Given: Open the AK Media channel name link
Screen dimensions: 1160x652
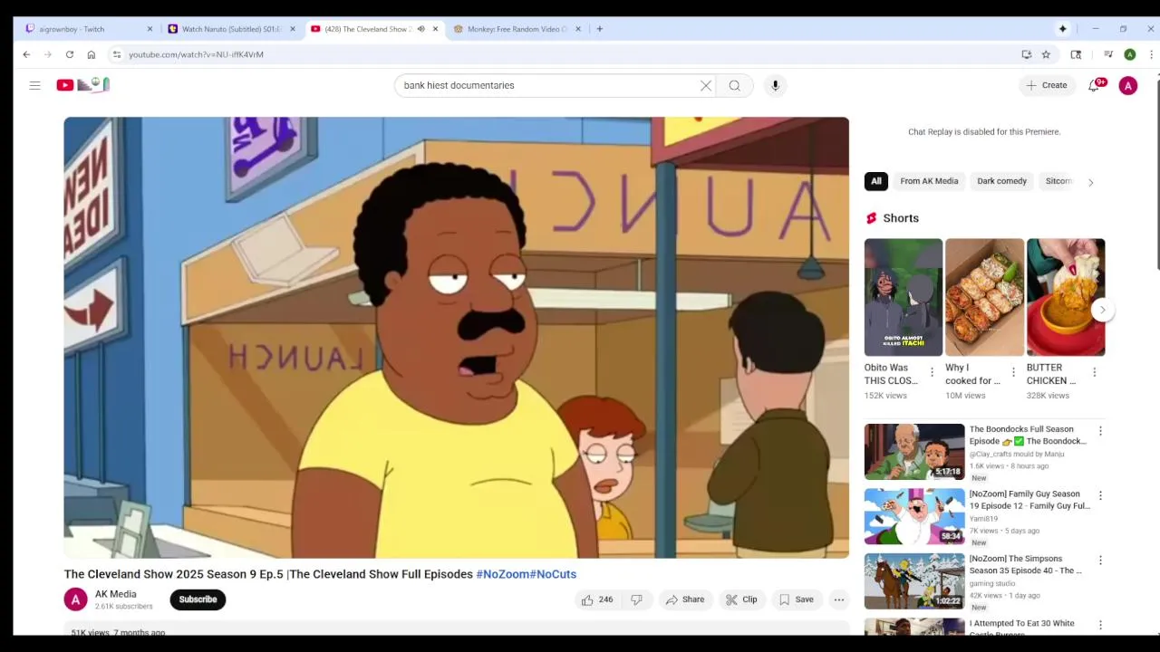Looking at the screenshot, I should (116, 594).
